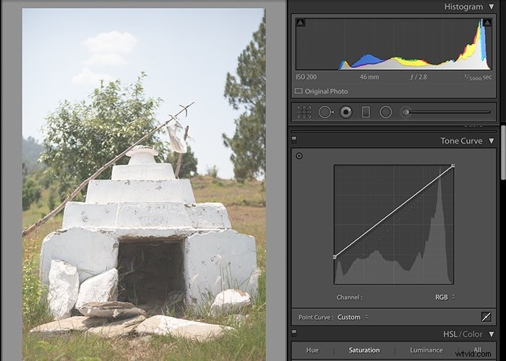
Task: Select the top-right tone curve point
Action: tap(453, 165)
